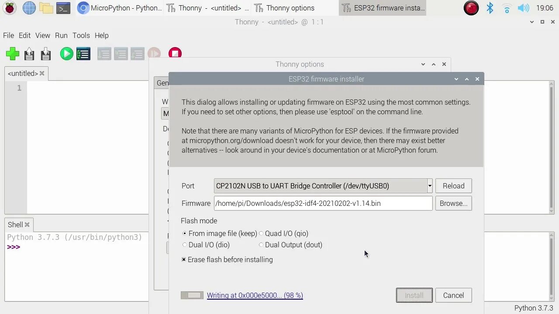Click the Step out toolbar icon

coord(137,54)
